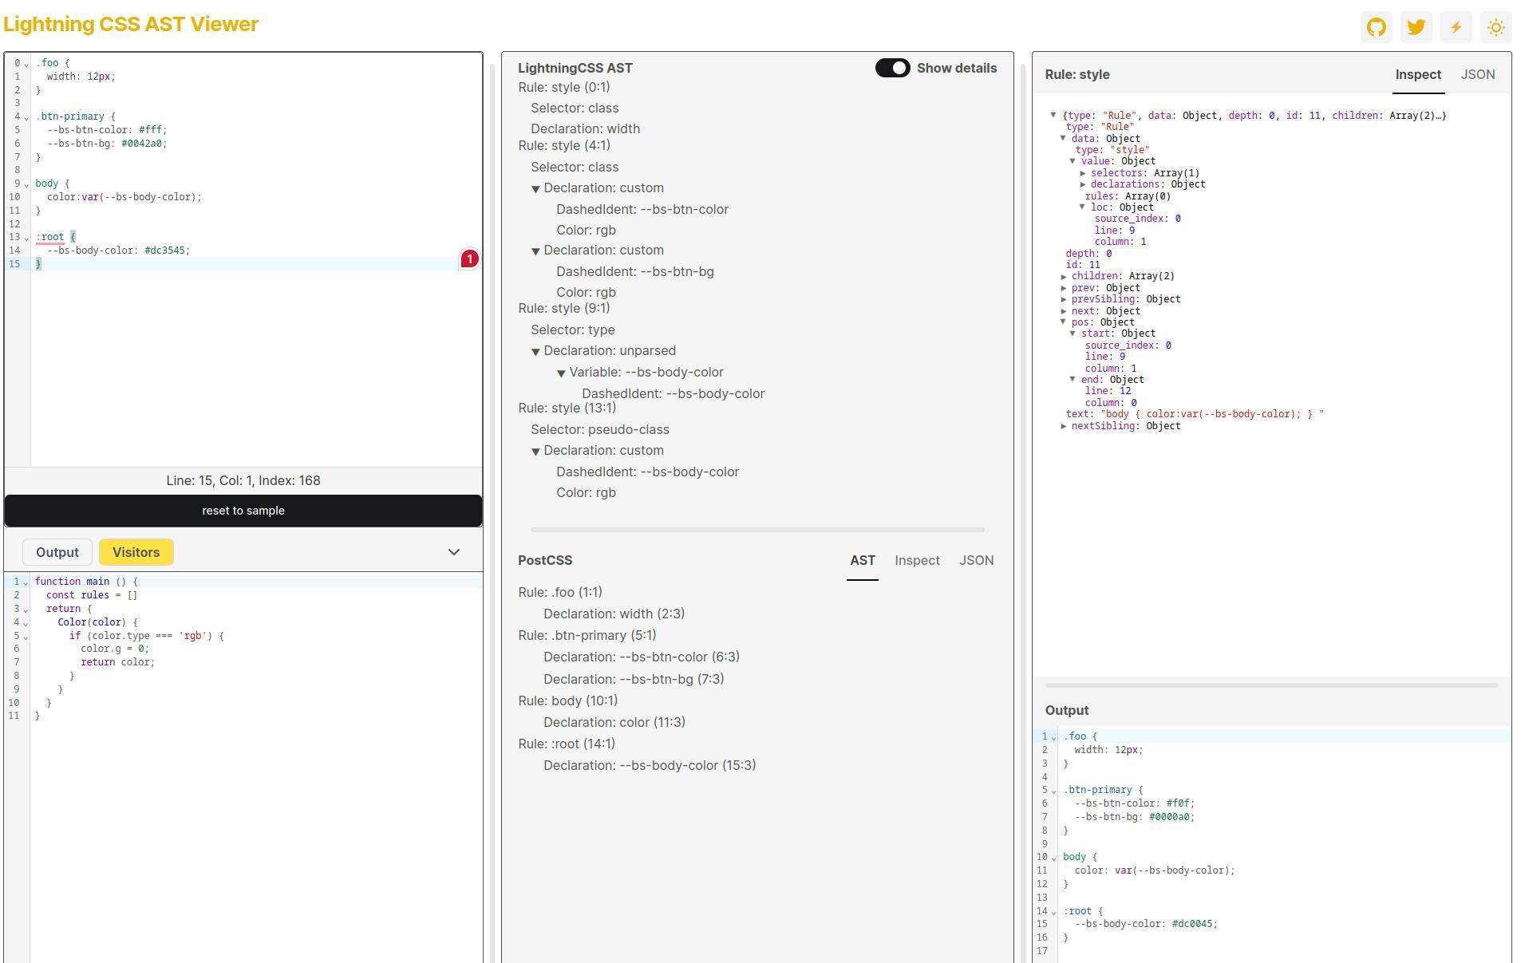The width and height of the screenshot is (1521, 963).
Task: Open the PostCSS Inspect tab
Action: pyautogui.click(x=917, y=560)
